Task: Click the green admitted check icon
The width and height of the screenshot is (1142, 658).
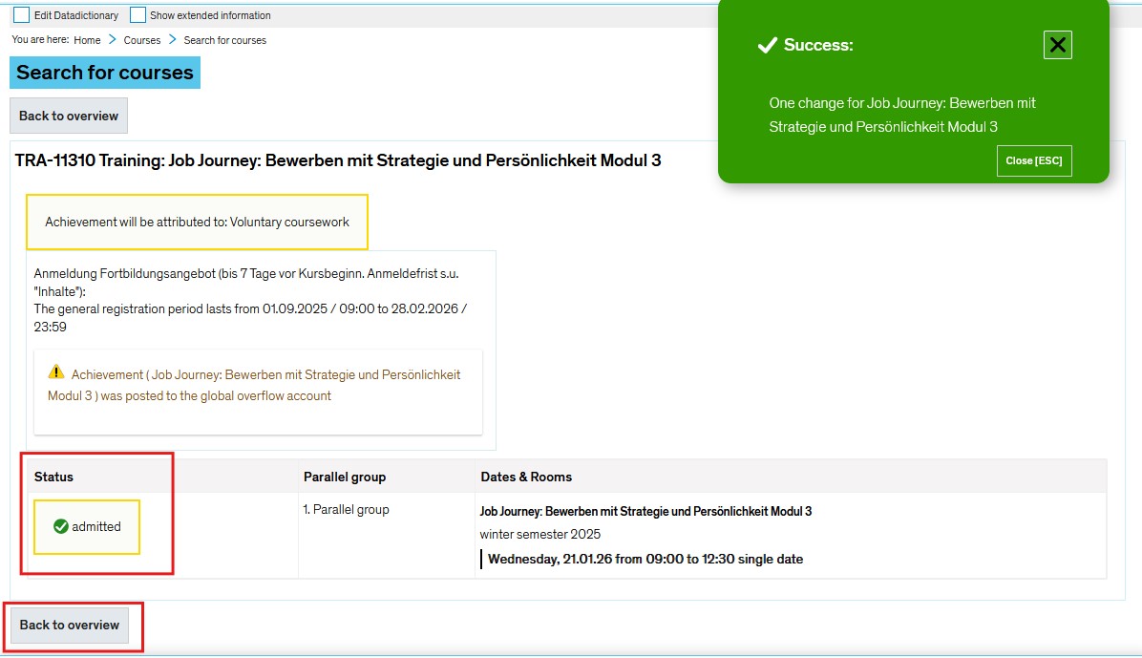Action: (x=61, y=526)
